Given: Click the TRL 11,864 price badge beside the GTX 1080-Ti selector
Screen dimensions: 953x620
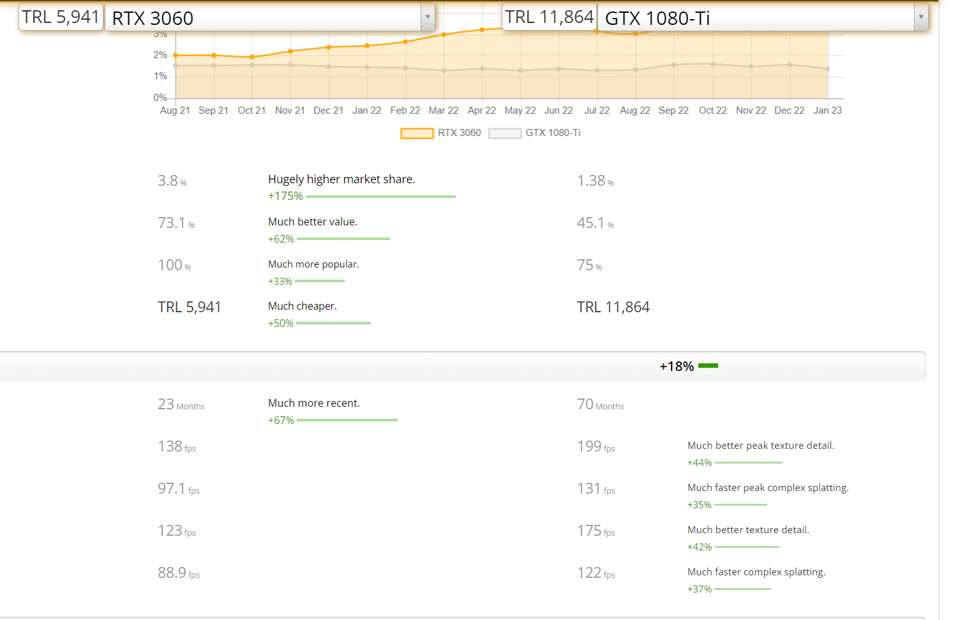Looking at the screenshot, I should (x=550, y=17).
